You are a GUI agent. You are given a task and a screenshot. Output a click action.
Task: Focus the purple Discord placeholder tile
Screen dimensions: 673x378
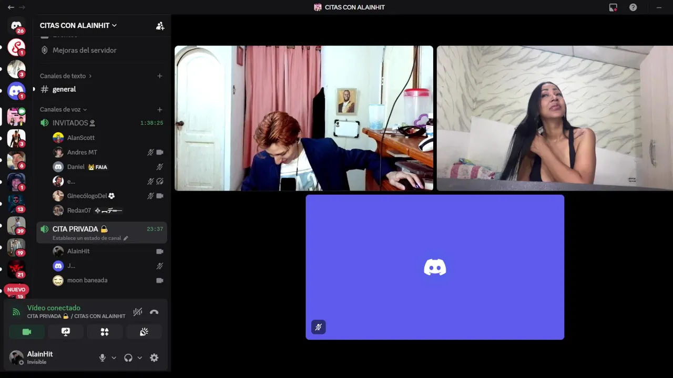click(x=435, y=267)
